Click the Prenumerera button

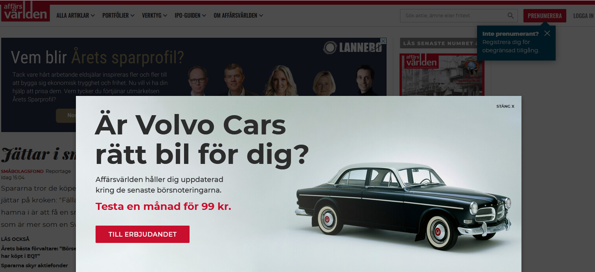coord(545,16)
